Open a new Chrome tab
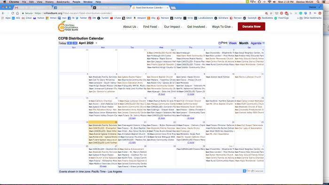The height and width of the screenshot is (185, 329). [x=173, y=8]
